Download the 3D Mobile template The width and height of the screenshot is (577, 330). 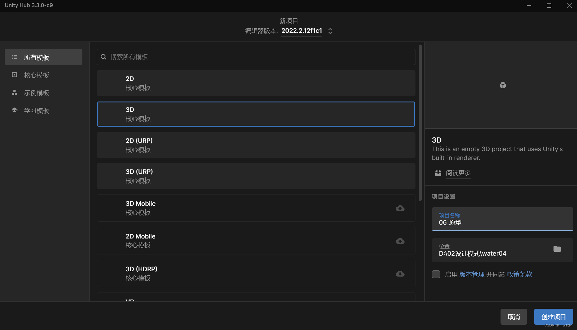click(400, 208)
